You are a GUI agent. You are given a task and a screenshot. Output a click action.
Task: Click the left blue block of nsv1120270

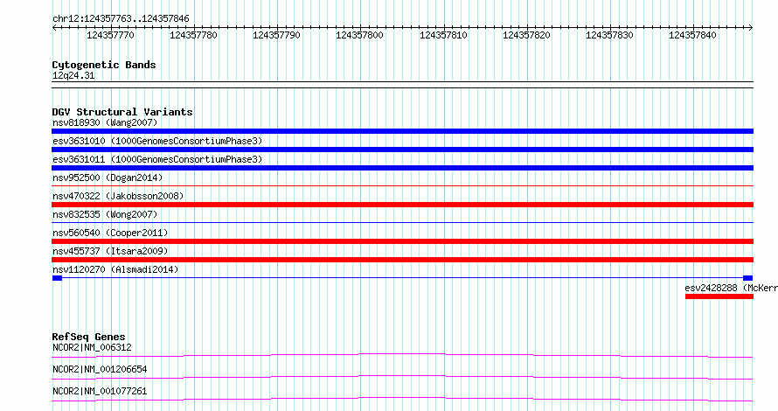pos(57,278)
